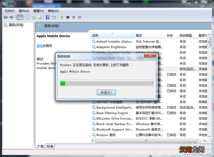
Task: Start the service with the green play icon
Action: [x=62, y=17]
